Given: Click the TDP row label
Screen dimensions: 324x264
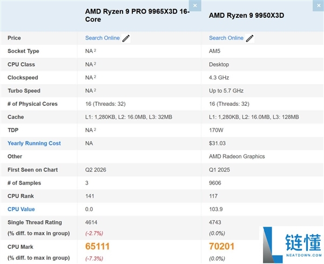Looking at the screenshot, I should pos(13,130).
